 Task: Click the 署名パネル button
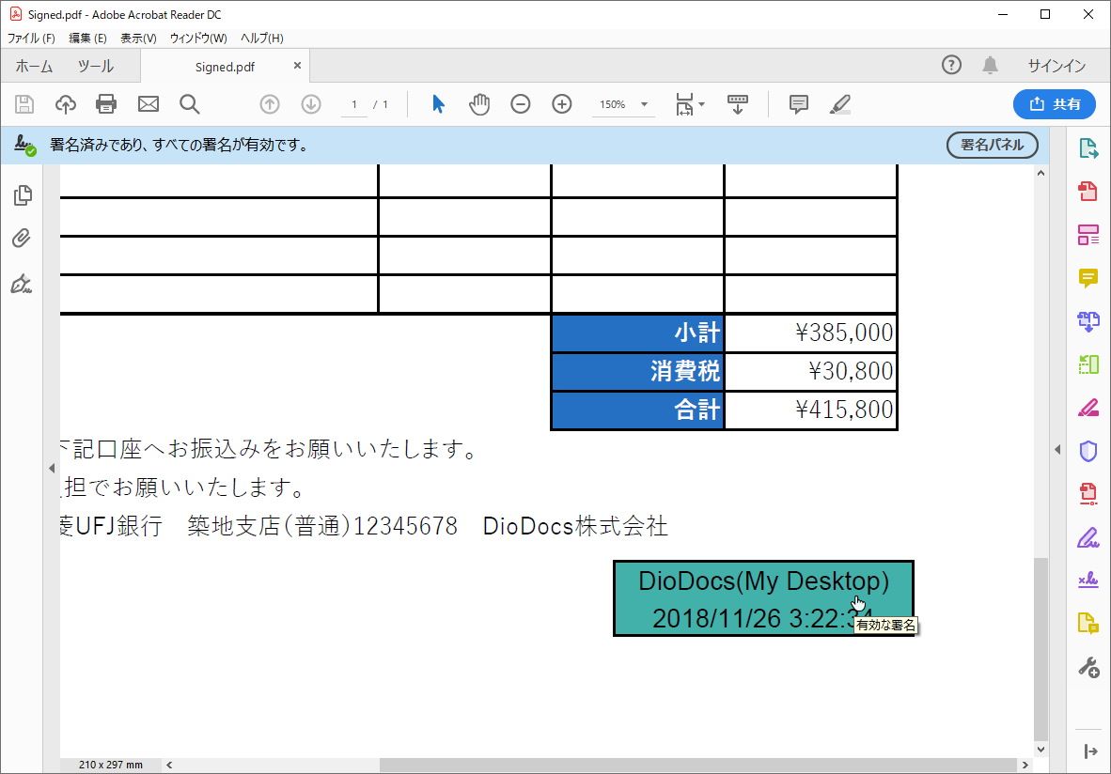pyautogui.click(x=992, y=146)
